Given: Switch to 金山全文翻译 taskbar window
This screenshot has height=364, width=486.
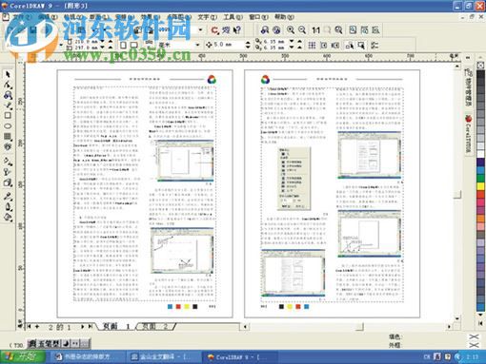Looking at the screenshot, I should click(x=163, y=357).
